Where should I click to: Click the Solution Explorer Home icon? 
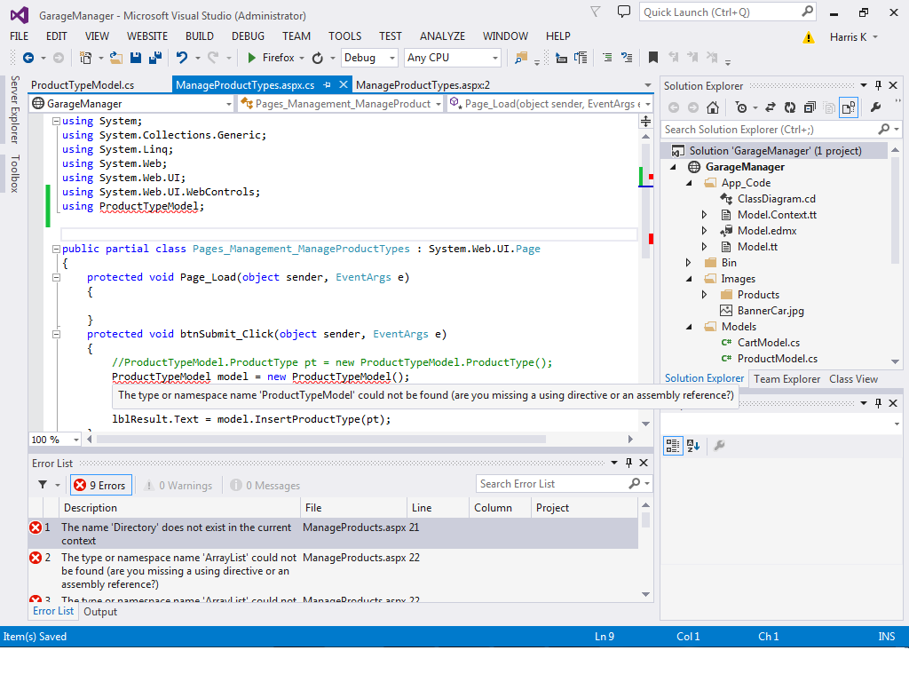712,107
